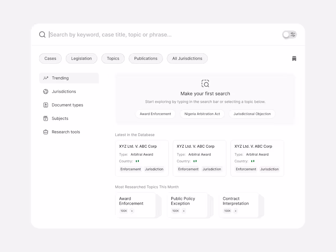
Task: Click the Document types icon
Action: 46,105
